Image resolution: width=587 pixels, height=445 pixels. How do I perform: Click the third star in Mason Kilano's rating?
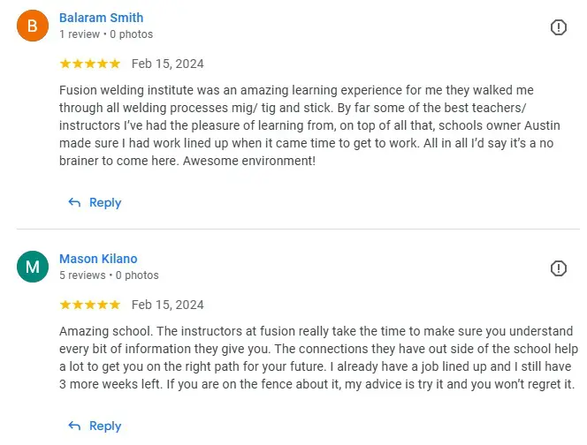[90, 305]
